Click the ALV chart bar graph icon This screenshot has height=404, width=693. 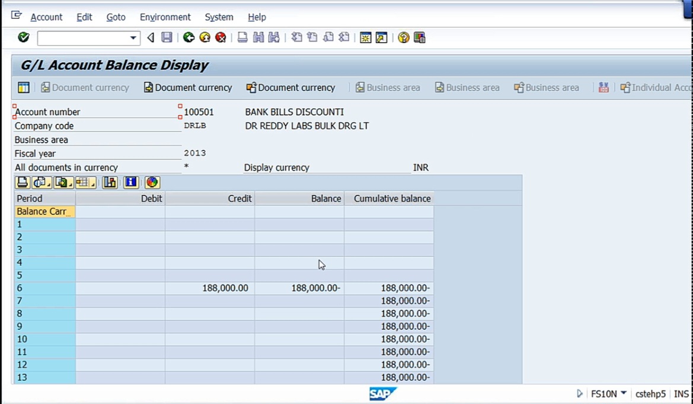click(110, 182)
